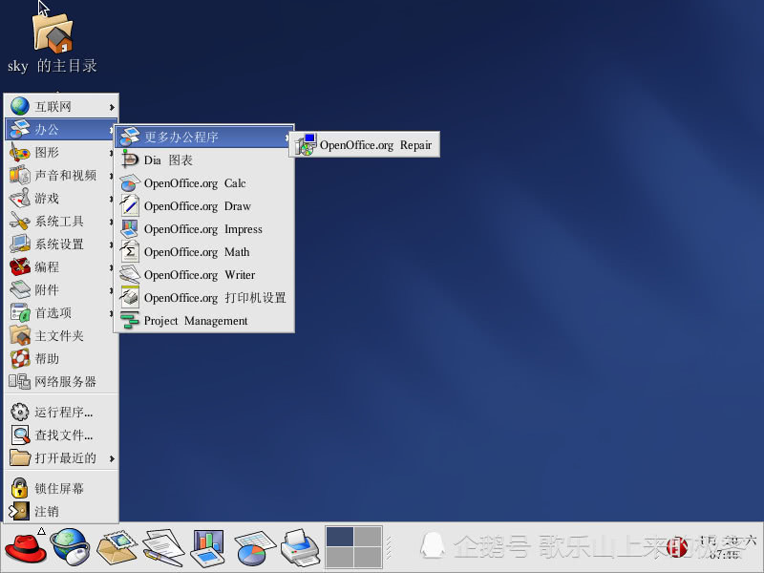Launch Project Management from the submenu
Image resolution: width=764 pixels, height=573 pixels.
[204, 321]
